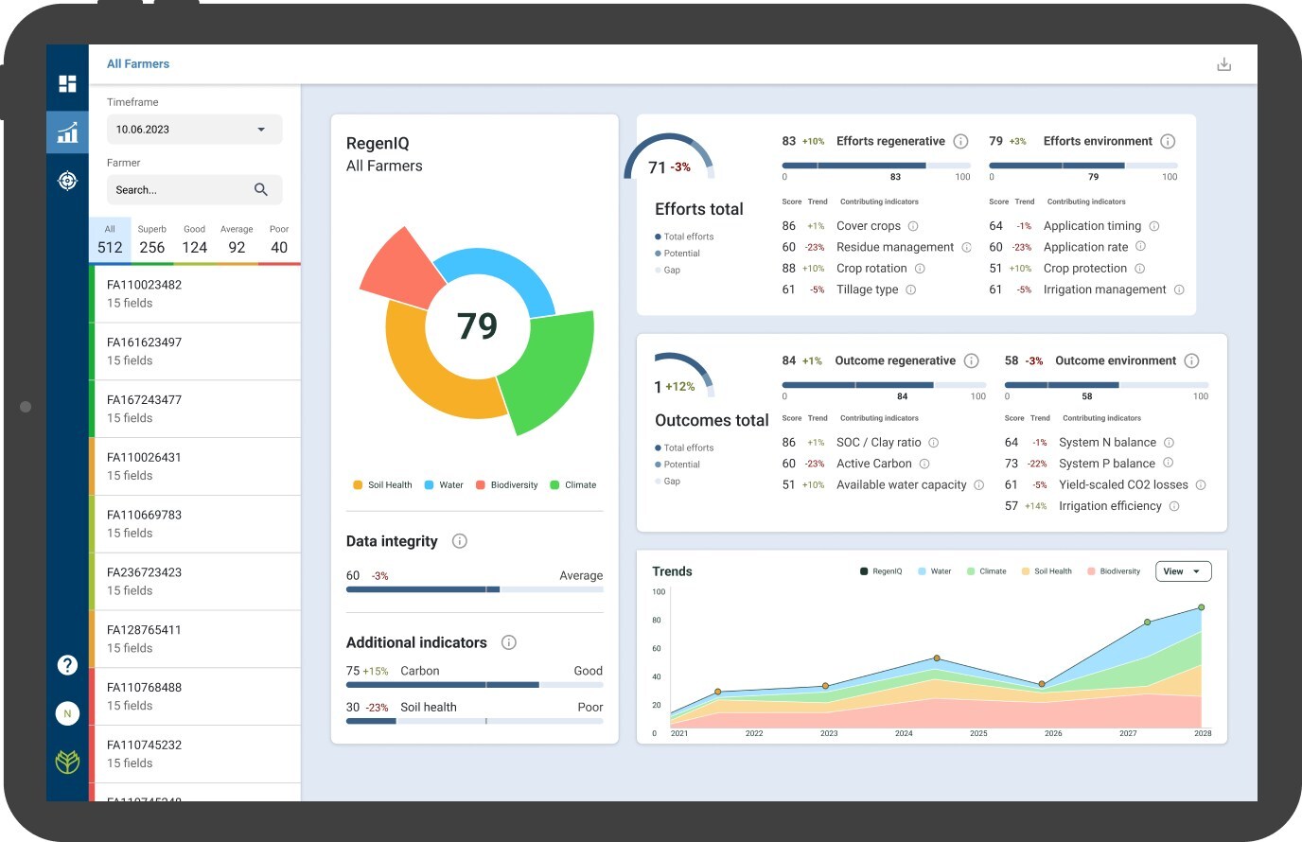Screen dimensions: 1302x842
Task: Click the help question mark icon
Action: [x=67, y=665]
